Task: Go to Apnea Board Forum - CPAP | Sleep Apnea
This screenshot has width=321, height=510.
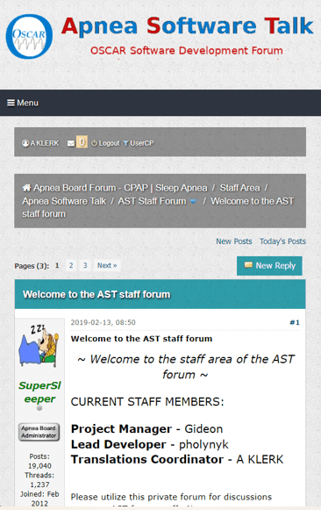Action: coord(120,188)
